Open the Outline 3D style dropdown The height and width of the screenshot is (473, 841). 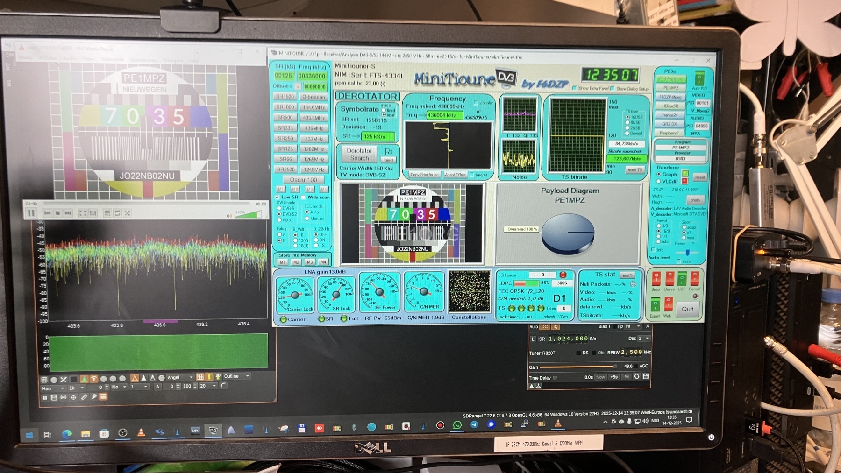pyautogui.click(x=237, y=376)
